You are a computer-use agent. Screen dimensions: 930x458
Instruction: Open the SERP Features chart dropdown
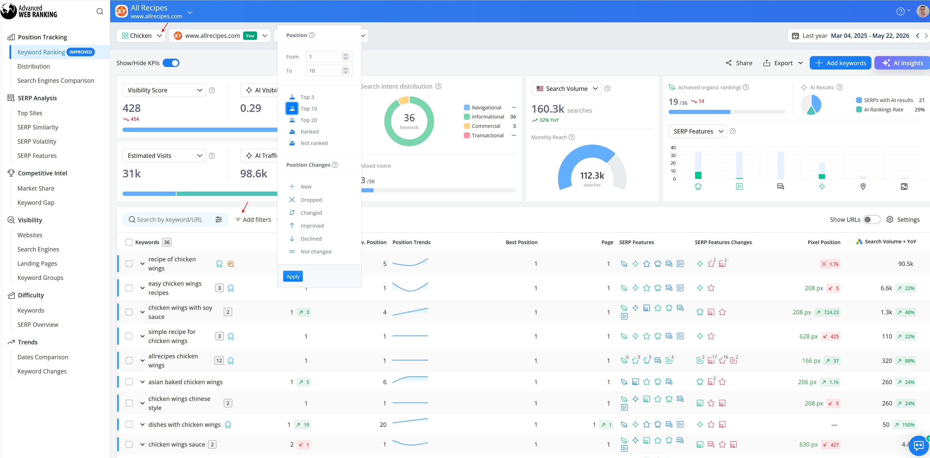coord(698,131)
